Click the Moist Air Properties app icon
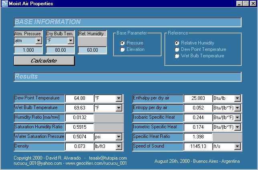This screenshot has height=170, width=258. 4,4
